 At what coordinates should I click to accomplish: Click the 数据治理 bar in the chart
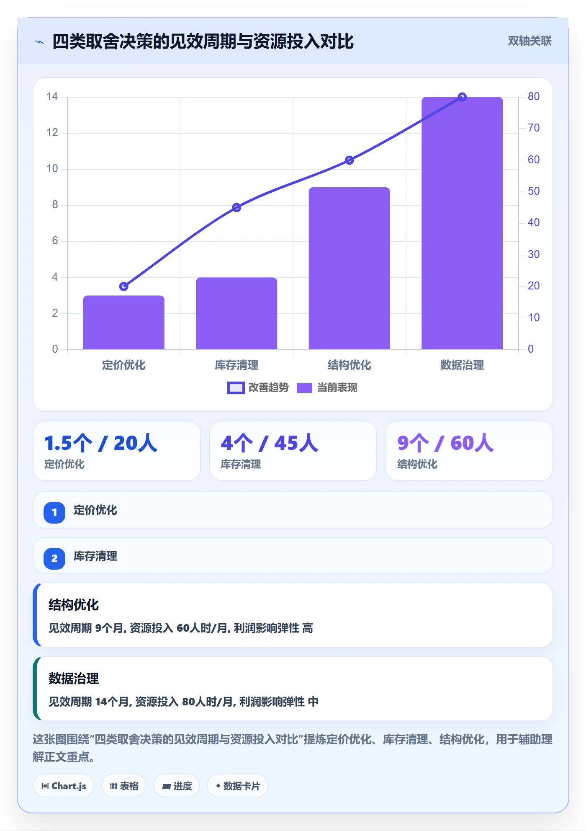[x=462, y=223]
